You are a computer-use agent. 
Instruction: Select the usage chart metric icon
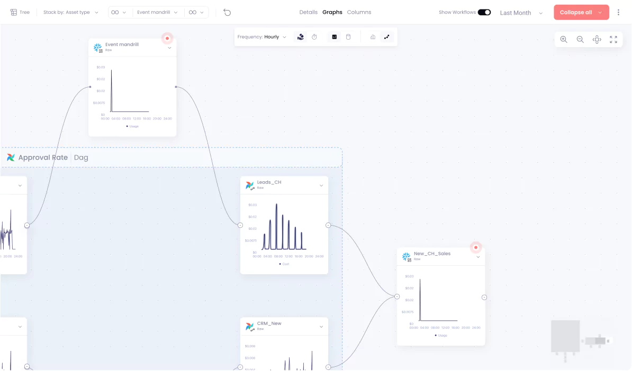coord(334,37)
